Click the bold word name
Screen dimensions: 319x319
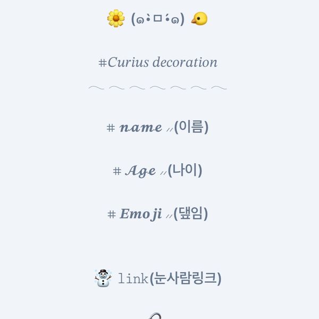(x=141, y=128)
